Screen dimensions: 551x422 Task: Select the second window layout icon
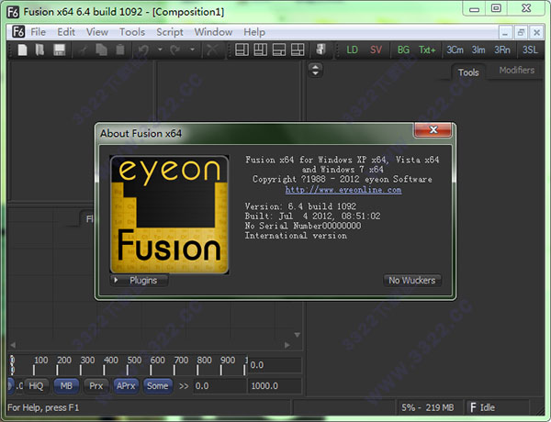[x=261, y=50]
